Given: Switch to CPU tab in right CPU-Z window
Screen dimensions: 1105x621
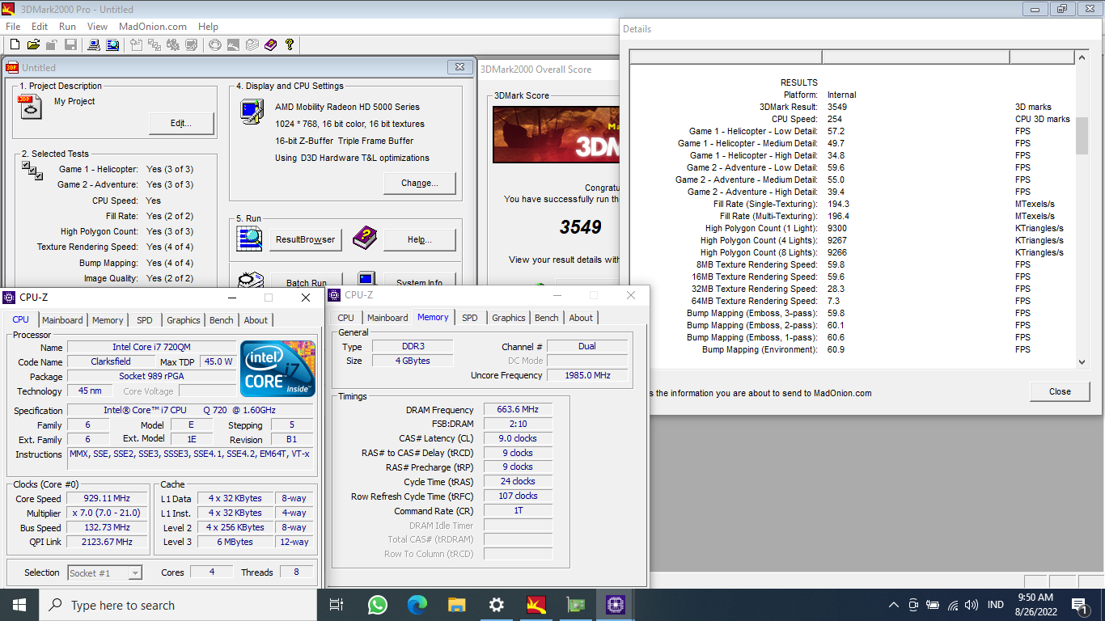Looking at the screenshot, I should (345, 318).
